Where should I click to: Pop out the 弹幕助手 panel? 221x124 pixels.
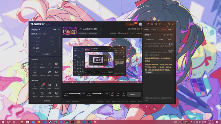[171, 35]
